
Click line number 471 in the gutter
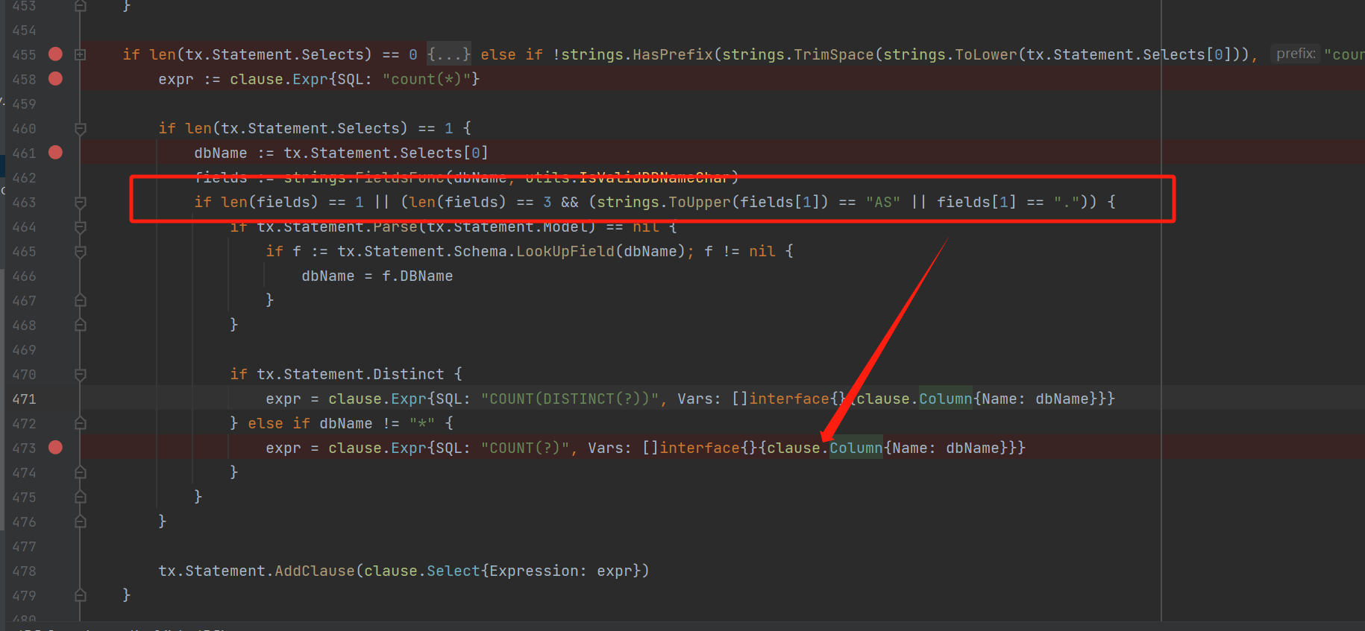click(x=24, y=399)
